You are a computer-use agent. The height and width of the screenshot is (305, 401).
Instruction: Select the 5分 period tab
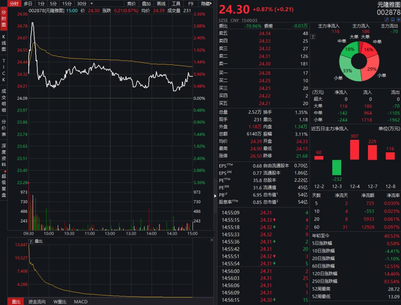tap(53, 4)
